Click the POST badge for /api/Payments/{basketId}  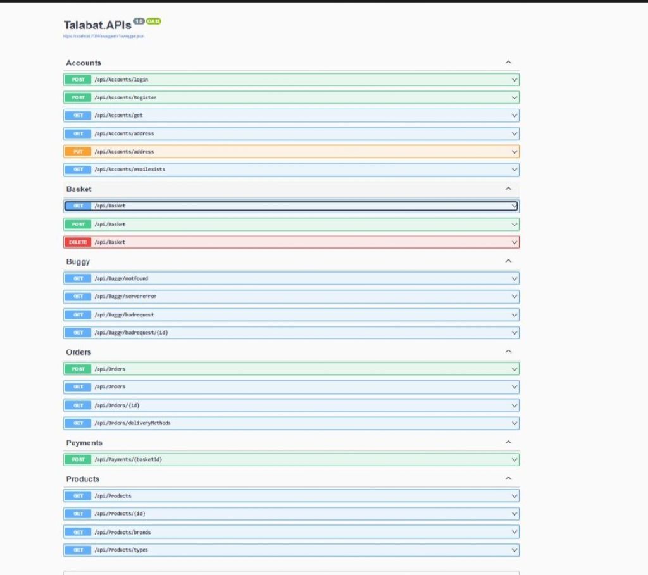(x=78, y=459)
